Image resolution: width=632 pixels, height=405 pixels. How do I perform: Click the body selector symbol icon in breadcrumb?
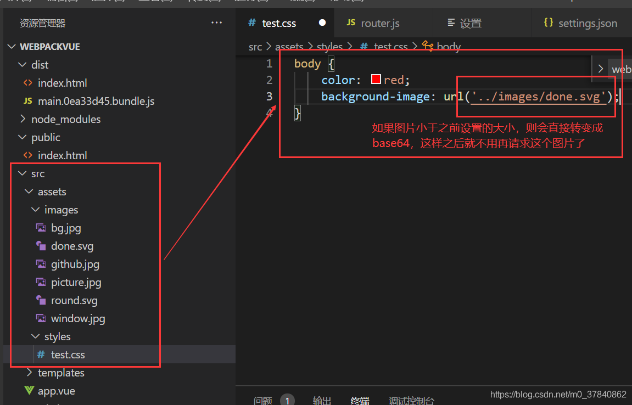pos(427,46)
